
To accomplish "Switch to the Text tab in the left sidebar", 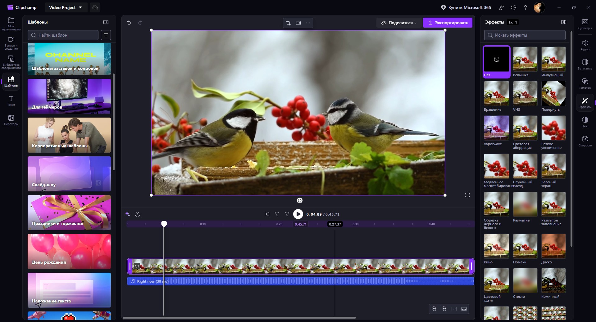I will 11,101.
